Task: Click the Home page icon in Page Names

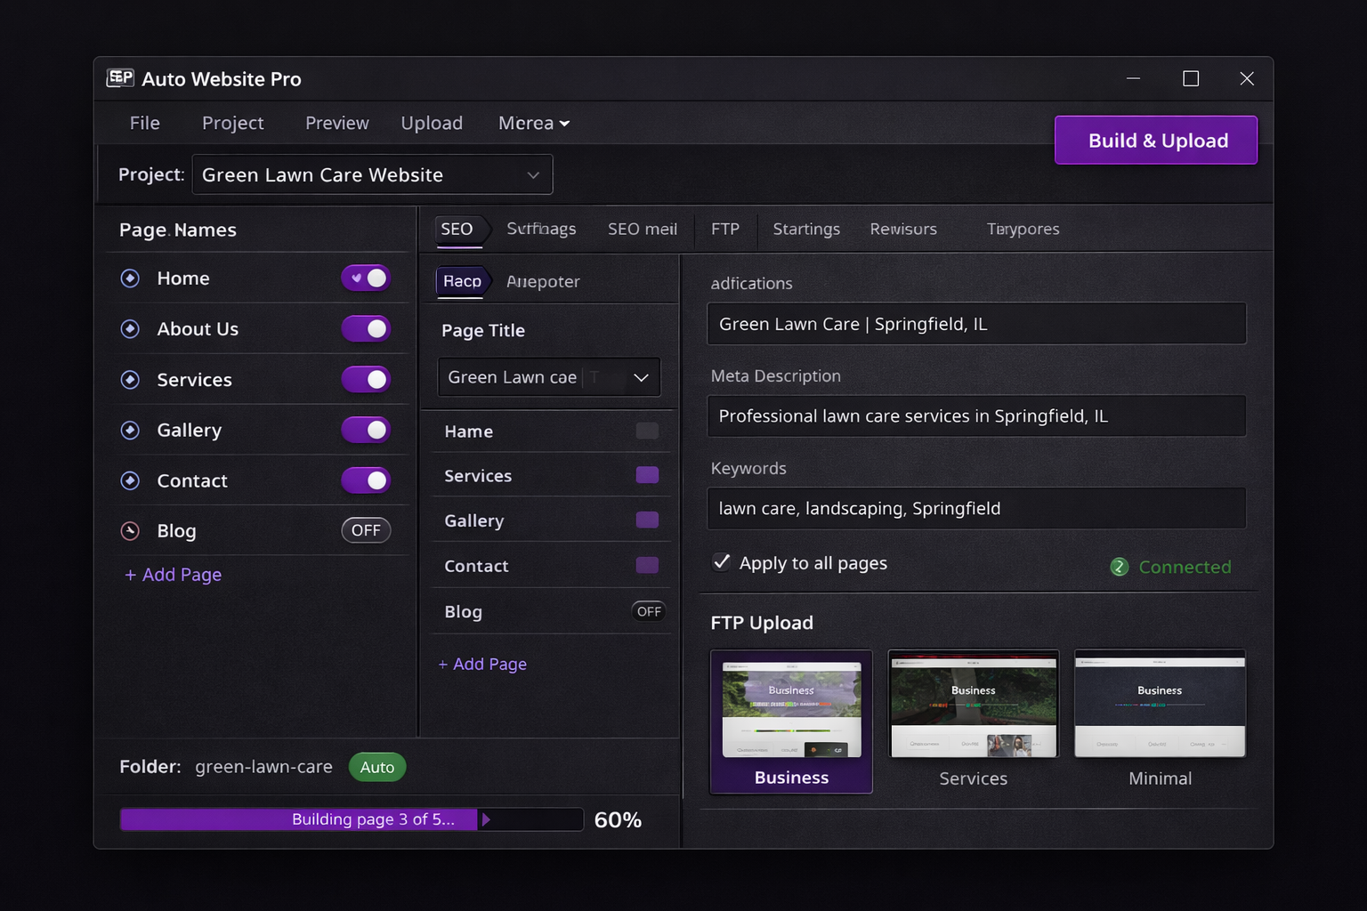Action: click(x=130, y=278)
